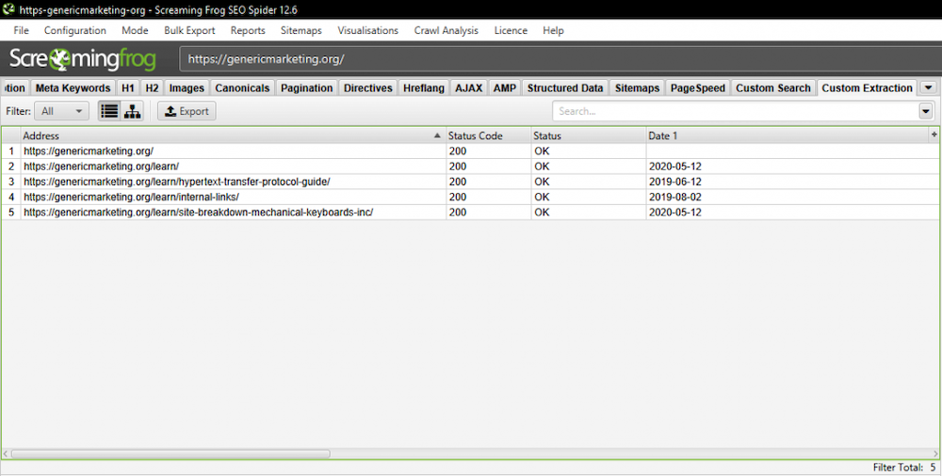The width and height of the screenshot is (942, 476).
Task: Switch to Custom Search tab
Action: pos(773,87)
